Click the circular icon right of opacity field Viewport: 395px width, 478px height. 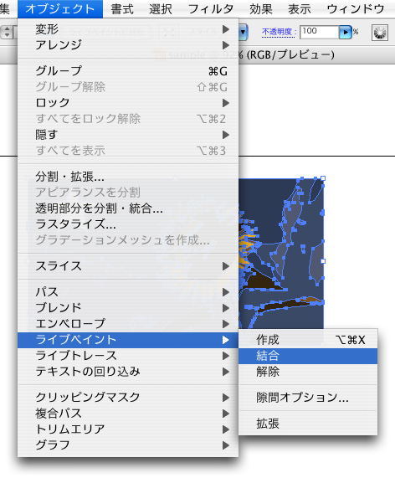coord(380,33)
